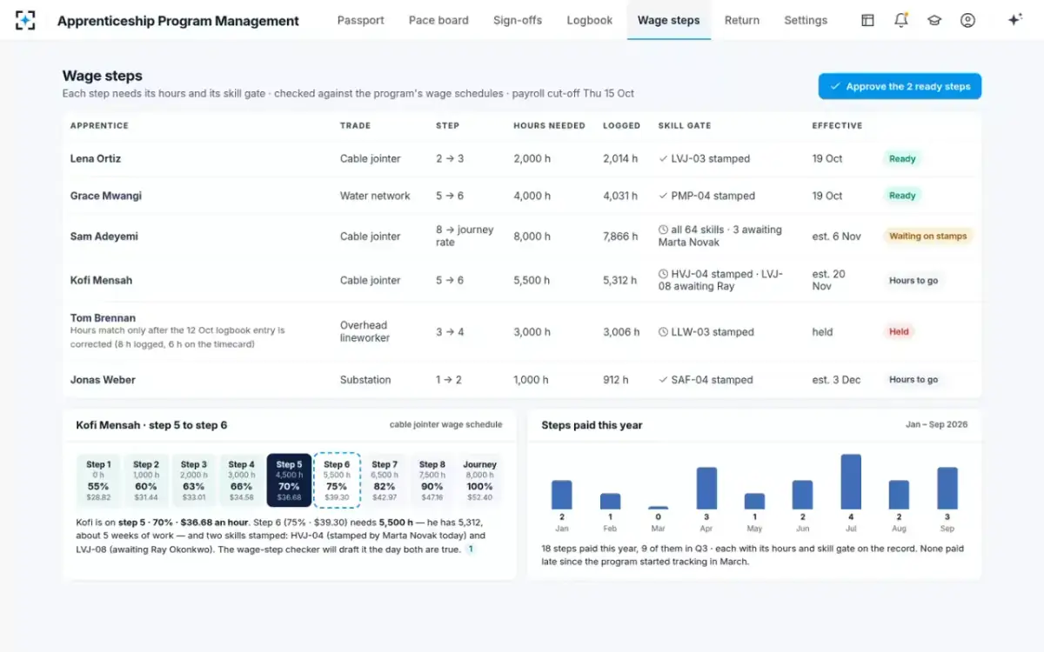
Task: Open the layout panel icon
Action: coord(867,20)
